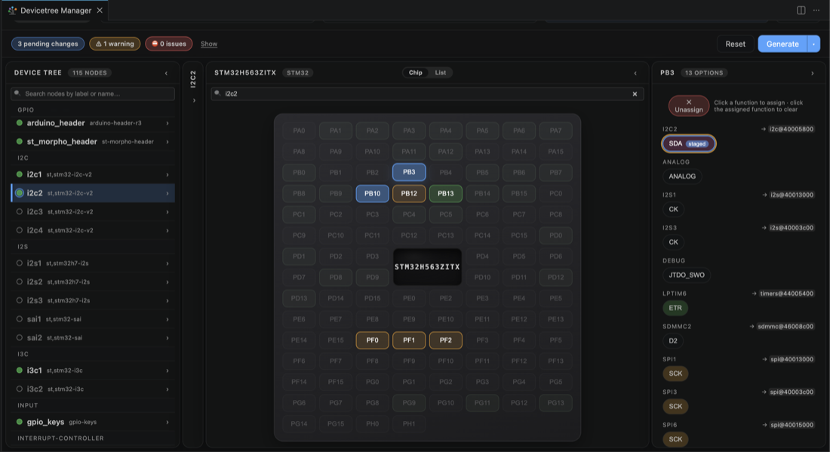Select pin PF0 on chip
The height and width of the screenshot is (452, 830).
click(x=372, y=340)
